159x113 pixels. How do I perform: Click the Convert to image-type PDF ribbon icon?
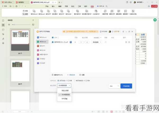(x=87, y=12)
